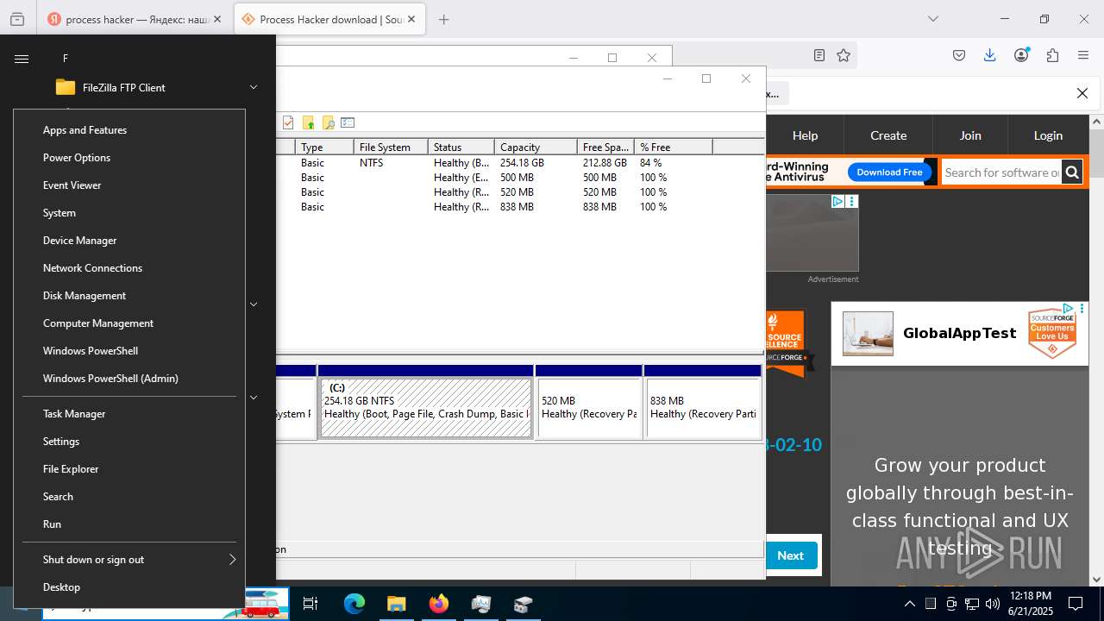The height and width of the screenshot is (621, 1104).
Task: Click Login in the SourceForge header
Action: (1048, 135)
